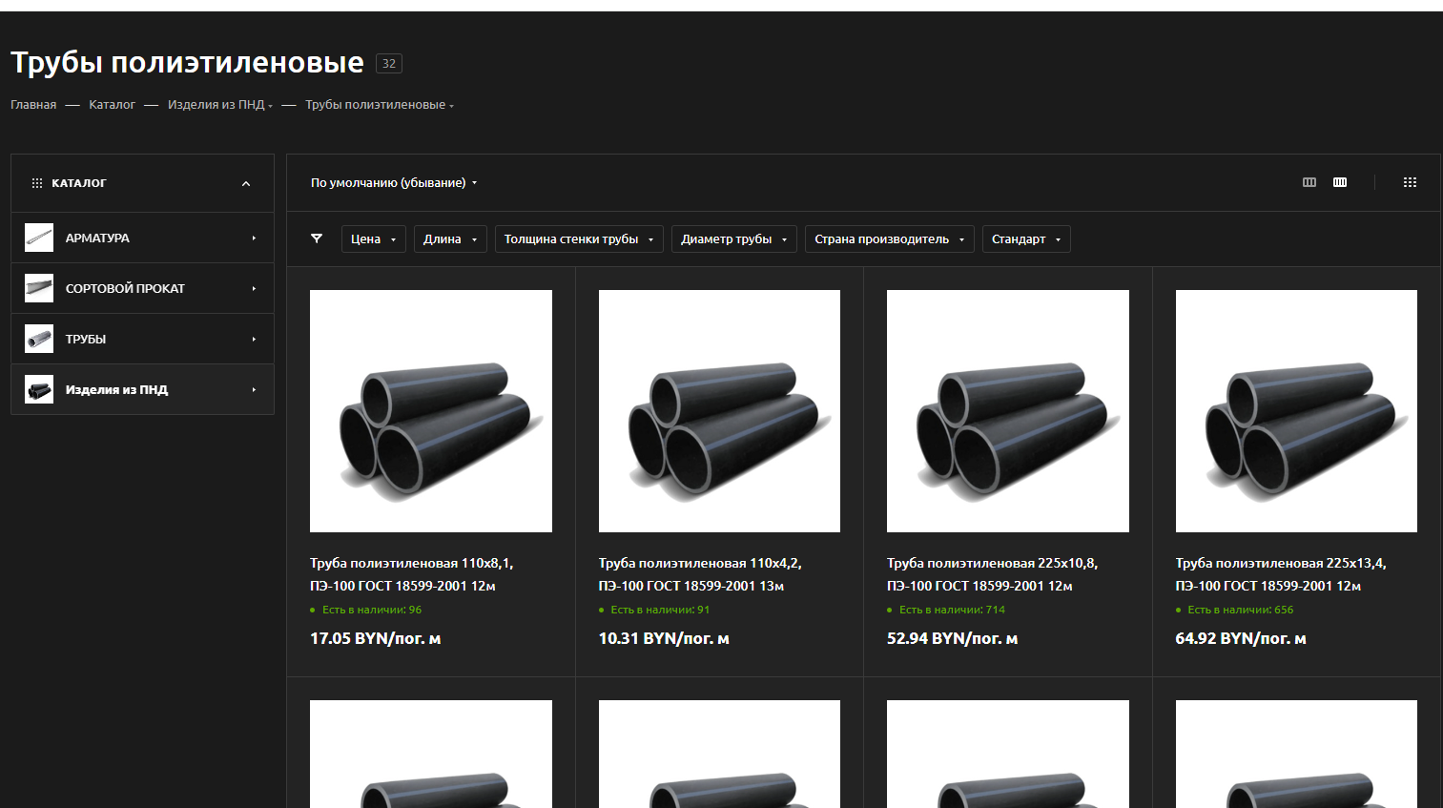The height and width of the screenshot is (808, 1443).
Task: Expand the АРМАТУРА submenu arrow
Action: [254, 238]
